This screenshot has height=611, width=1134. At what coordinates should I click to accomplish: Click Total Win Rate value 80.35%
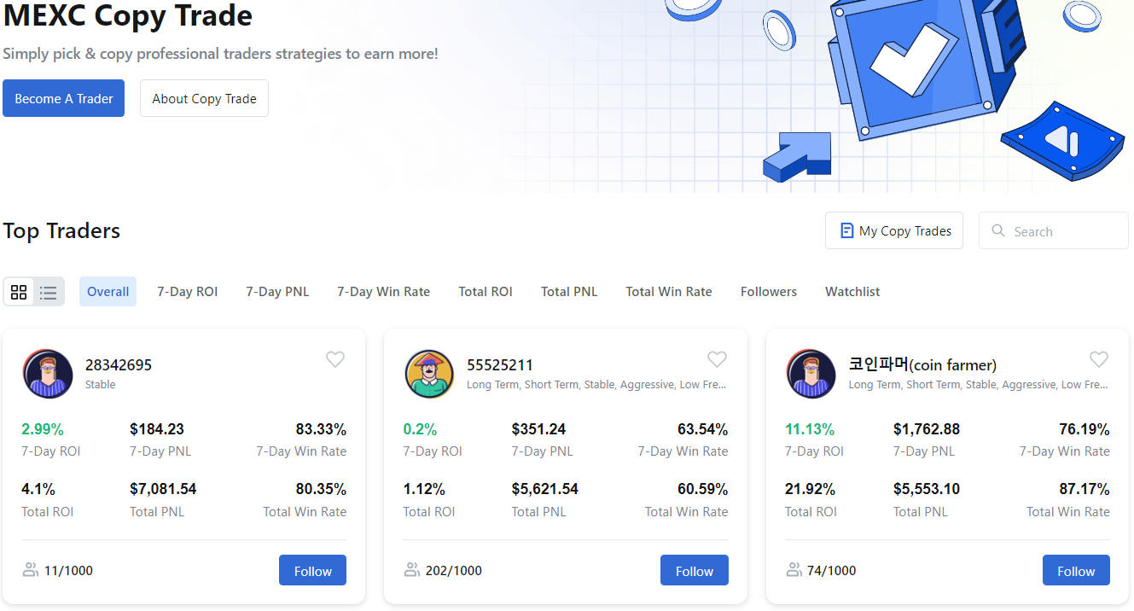321,489
